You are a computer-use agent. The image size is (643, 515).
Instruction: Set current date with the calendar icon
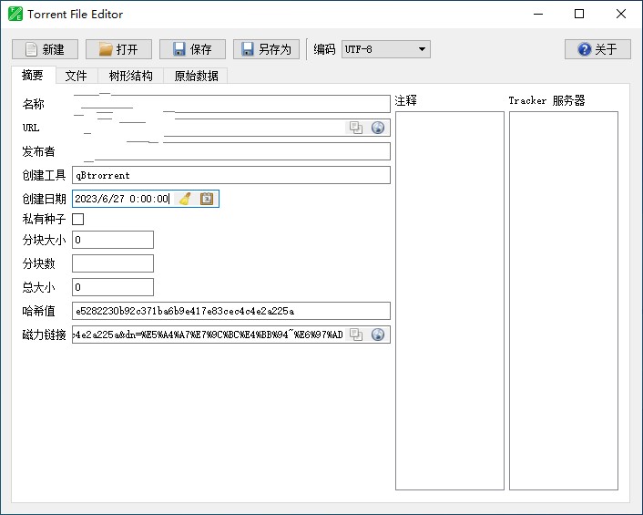click(x=207, y=199)
